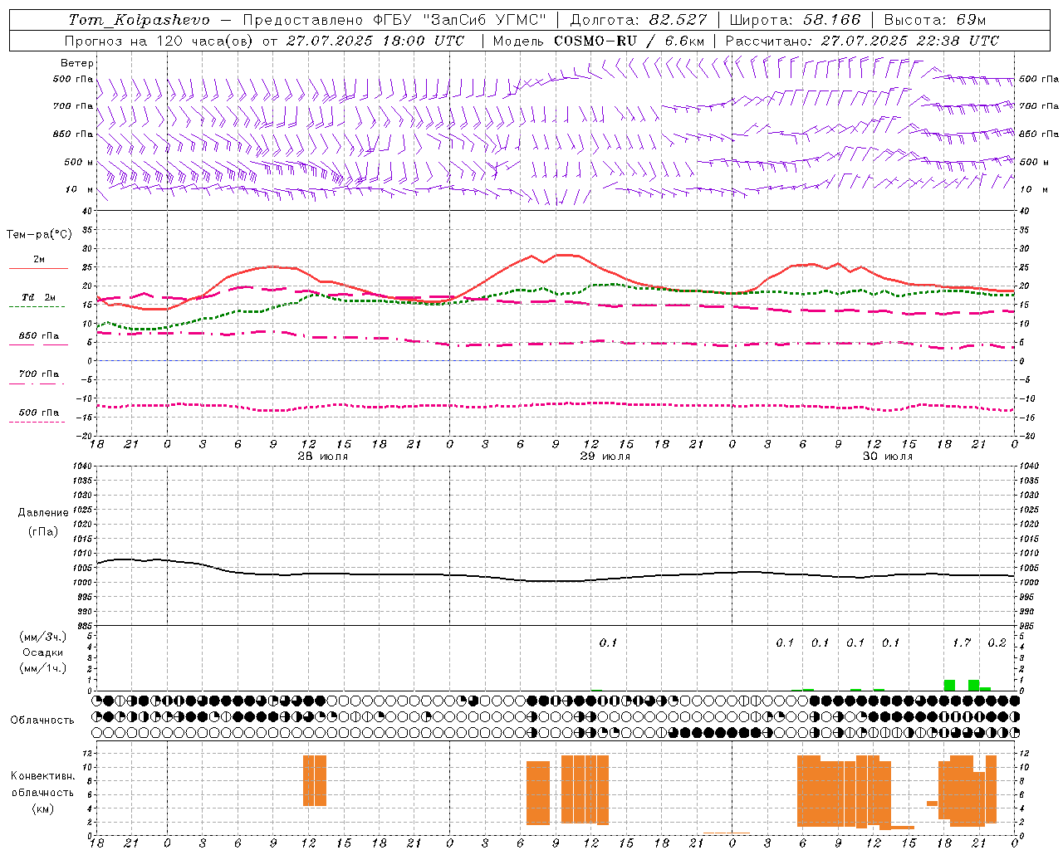
Task: Click the Тем-ра(°C) temperature axis label
Action: 39,235
